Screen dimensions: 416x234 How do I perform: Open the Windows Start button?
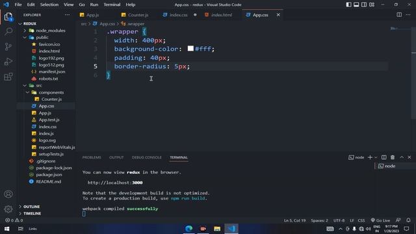click(7, 229)
